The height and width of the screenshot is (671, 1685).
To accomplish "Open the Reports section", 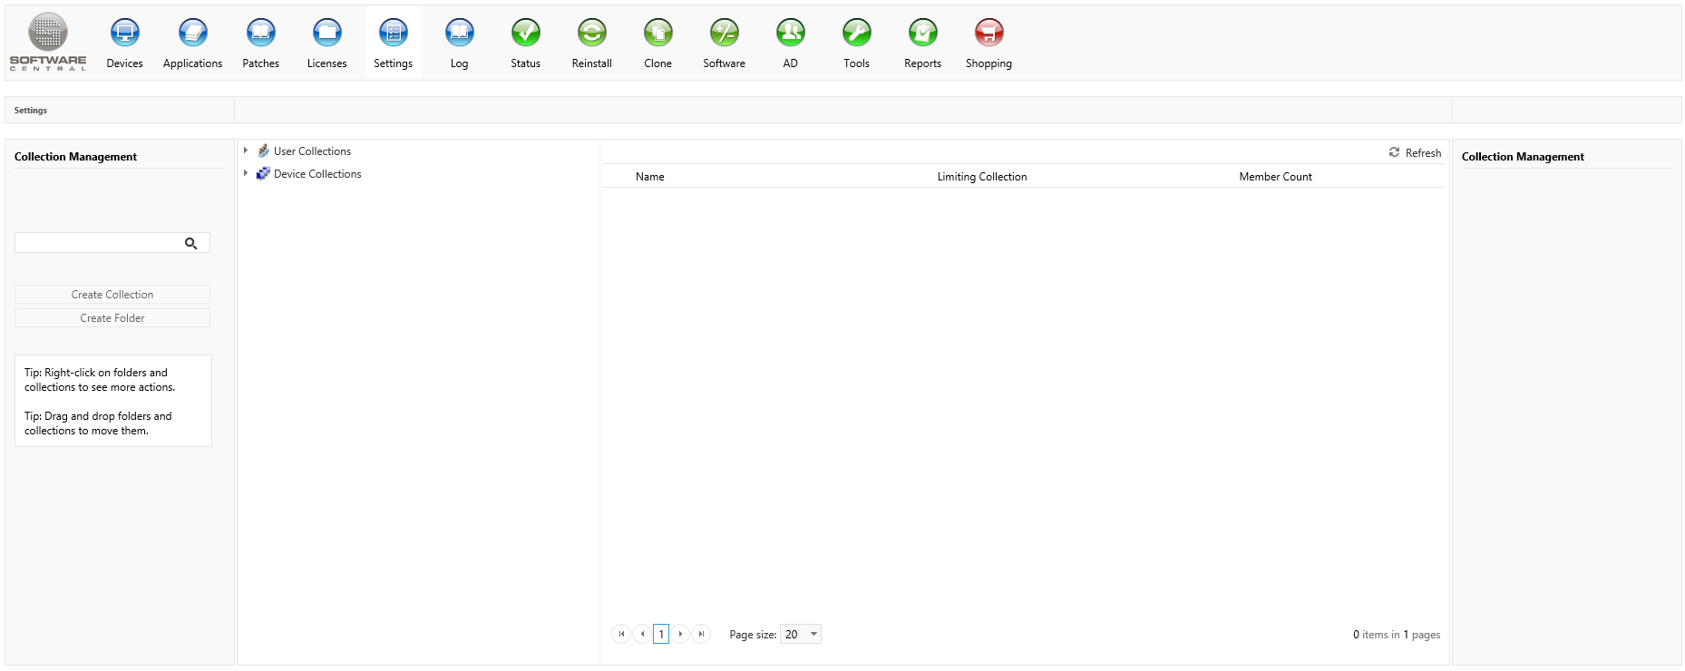I will tap(922, 34).
